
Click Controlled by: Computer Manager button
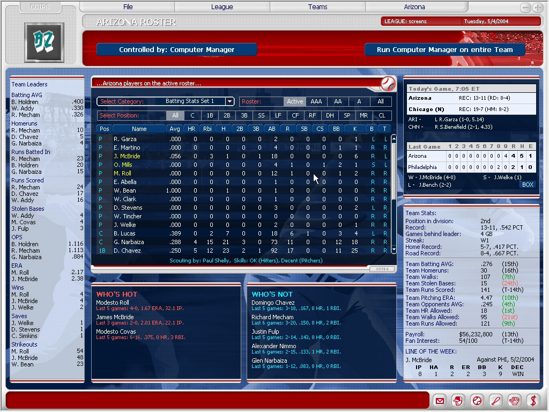(177, 50)
